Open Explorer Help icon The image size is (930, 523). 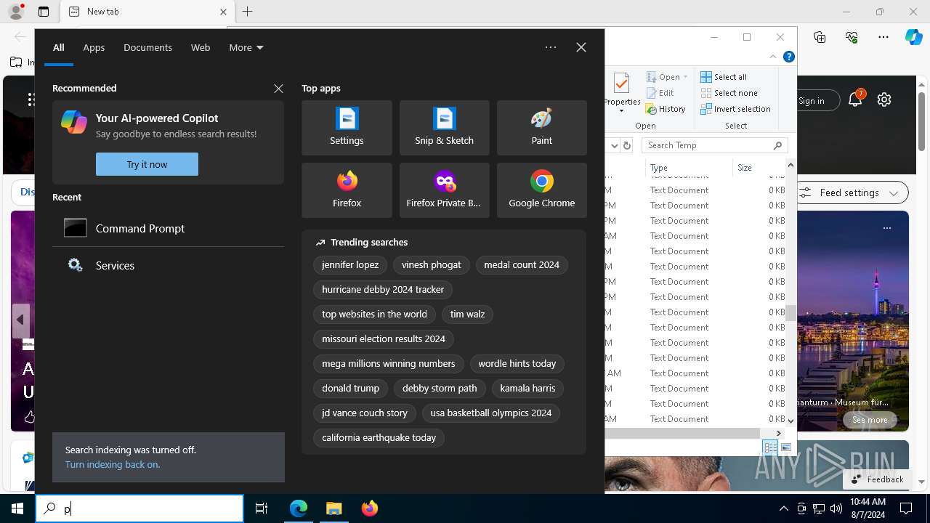coord(788,57)
